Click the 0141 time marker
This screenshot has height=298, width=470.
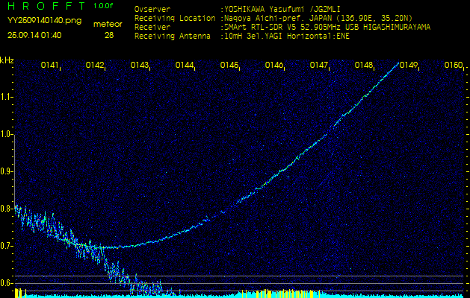(49, 65)
